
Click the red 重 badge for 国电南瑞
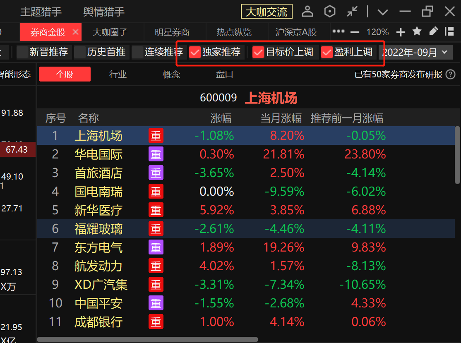156,192
